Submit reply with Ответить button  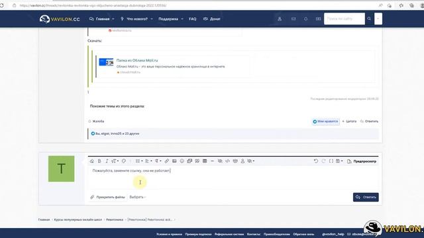pos(366,197)
